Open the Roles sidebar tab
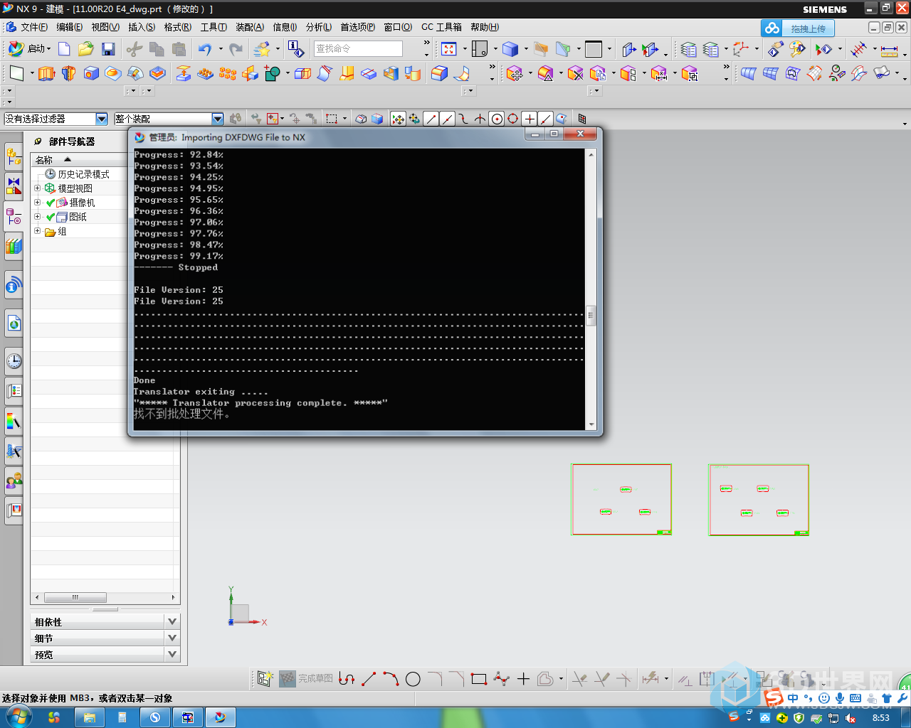This screenshot has width=911, height=728. 14,481
